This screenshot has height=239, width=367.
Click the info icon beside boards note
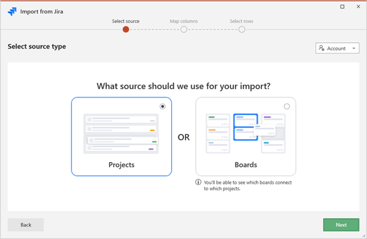[x=198, y=182]
